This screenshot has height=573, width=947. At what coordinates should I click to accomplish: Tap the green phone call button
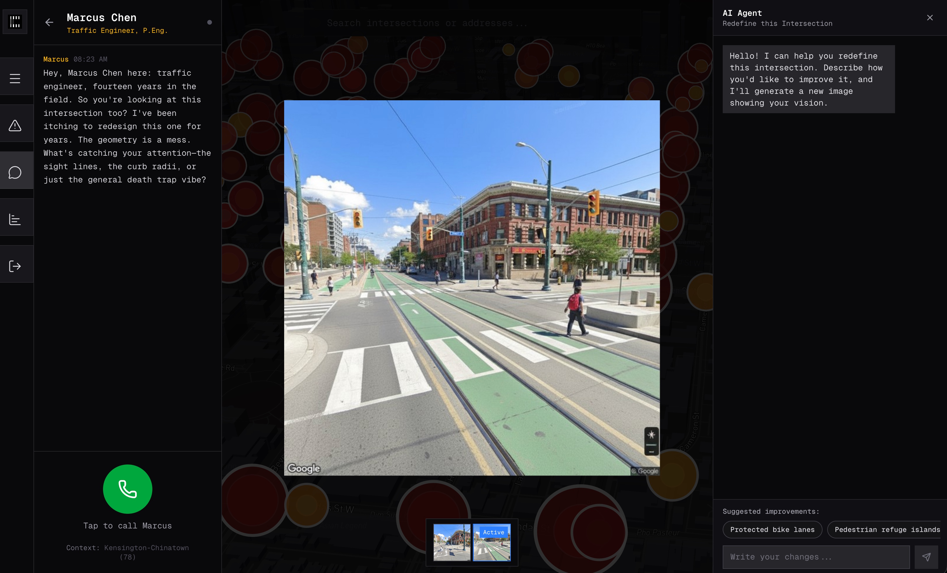point(128,489)
